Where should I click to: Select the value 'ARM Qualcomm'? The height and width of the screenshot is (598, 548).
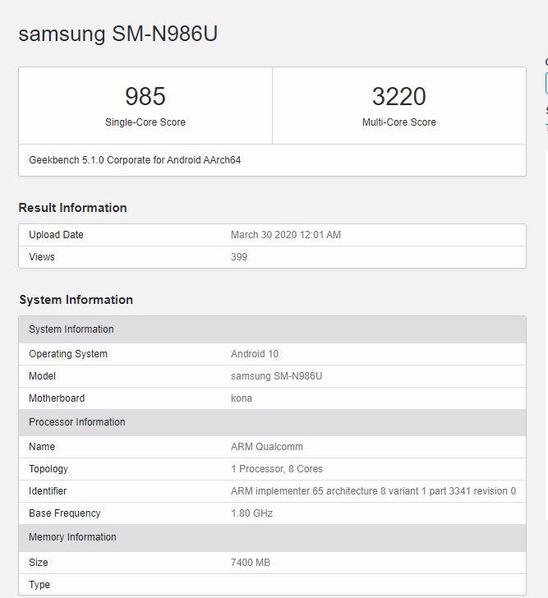(266, 447)
